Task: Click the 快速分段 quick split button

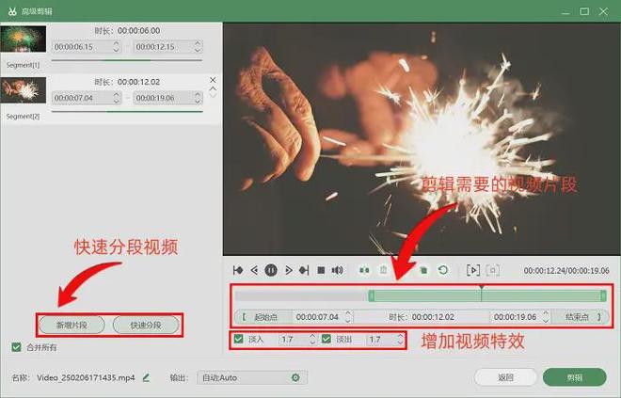Action: [146, 326]
